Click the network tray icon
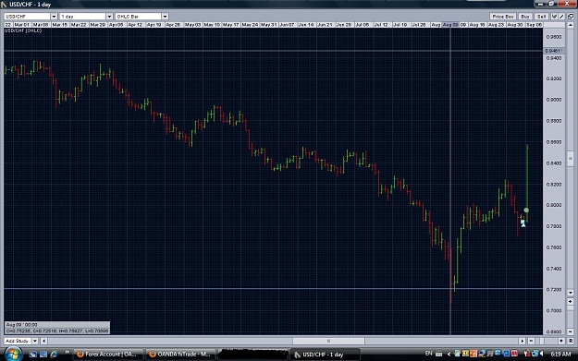578x361 pixels. (x=535, y=354)
